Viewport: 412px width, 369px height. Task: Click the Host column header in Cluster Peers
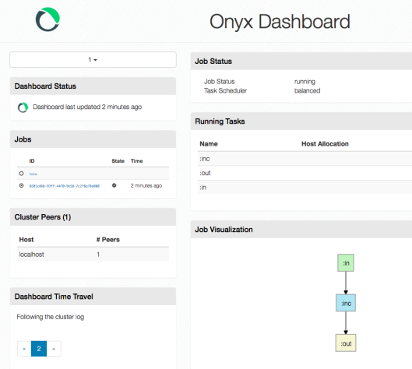tap(26, 240)
